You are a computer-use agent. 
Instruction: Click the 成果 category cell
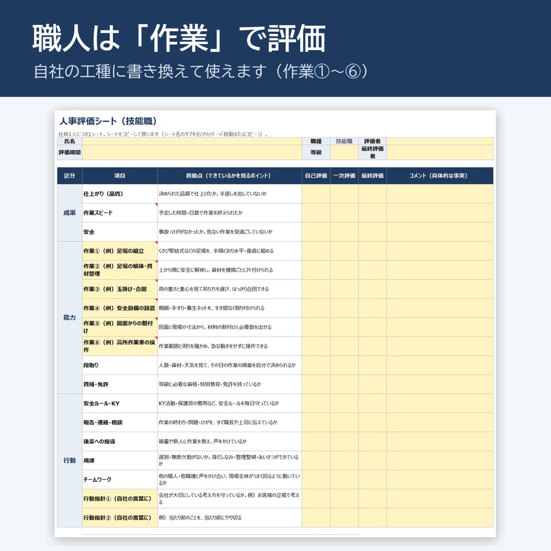coord(69,213)
